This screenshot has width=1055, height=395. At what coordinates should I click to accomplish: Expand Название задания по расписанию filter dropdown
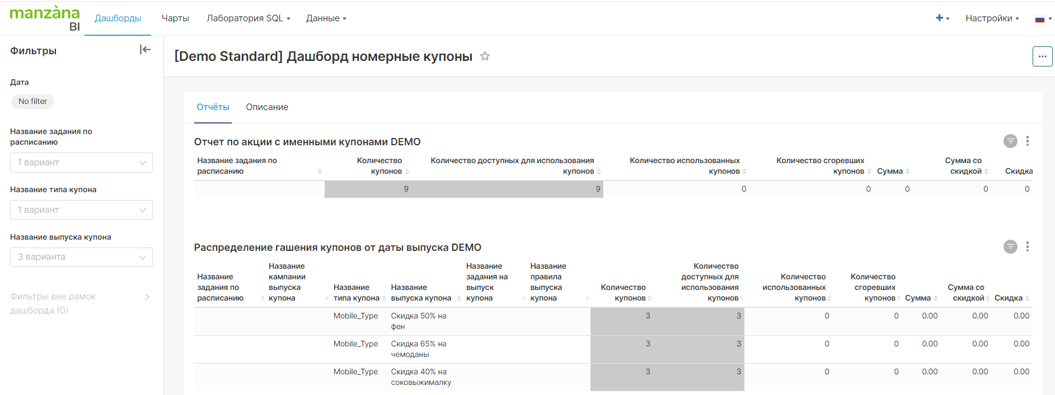(x=81, y=163)
